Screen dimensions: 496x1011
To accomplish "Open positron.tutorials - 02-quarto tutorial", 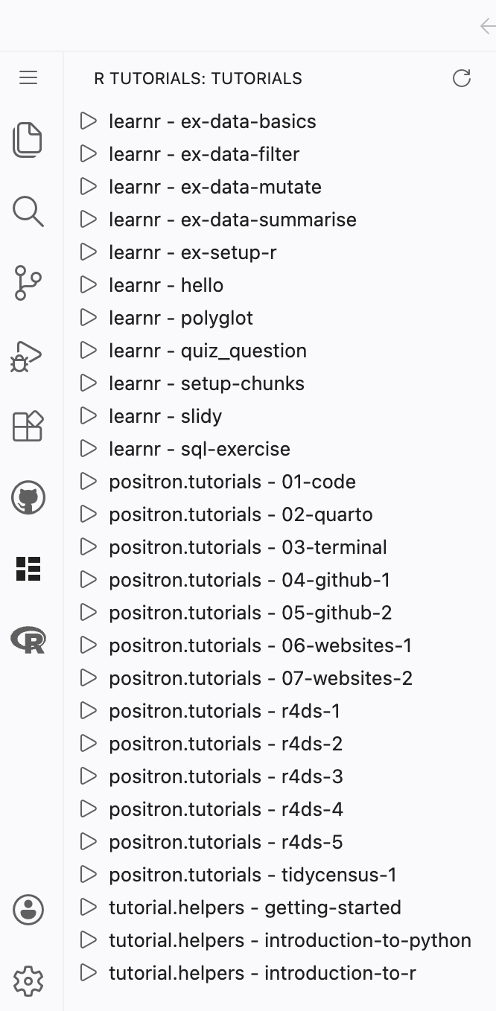I will tap(241, 514).
